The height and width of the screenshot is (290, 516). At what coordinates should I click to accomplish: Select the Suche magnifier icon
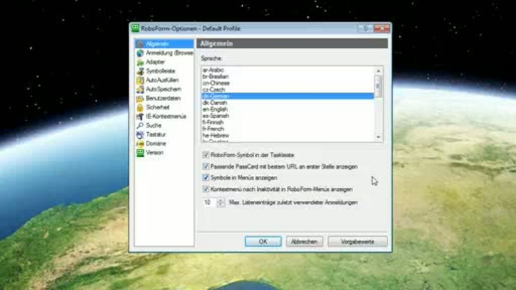click(140, 126)
